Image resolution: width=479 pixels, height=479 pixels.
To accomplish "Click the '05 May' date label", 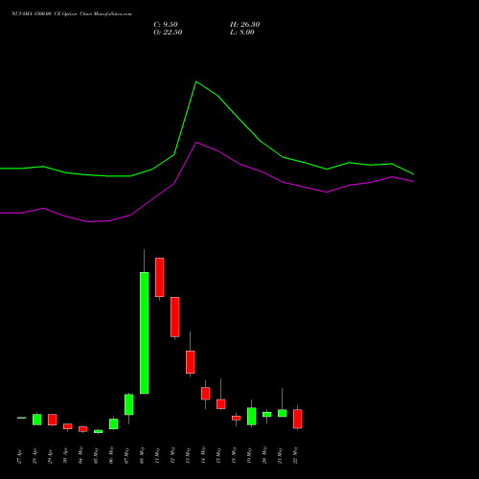I will pos(96,455).
